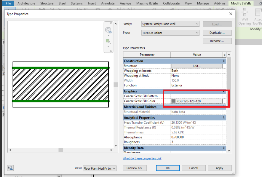Open the Edit dialog for Structure parameter
The image size is (262, 177).
(x=196, y=66)
